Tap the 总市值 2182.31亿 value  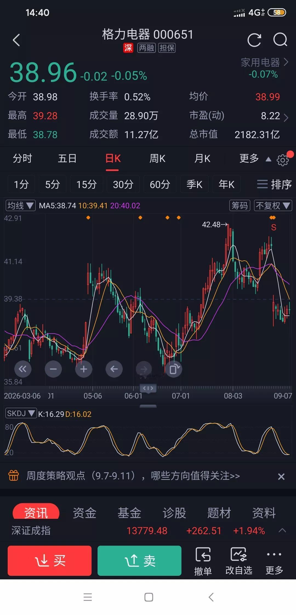[x=257, y=135]
